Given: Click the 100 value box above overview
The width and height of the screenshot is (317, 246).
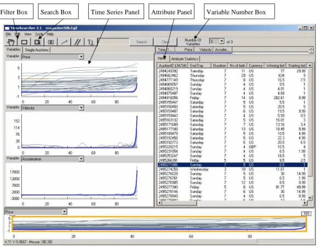Looking at the screenshot, I should click(306, 214).
